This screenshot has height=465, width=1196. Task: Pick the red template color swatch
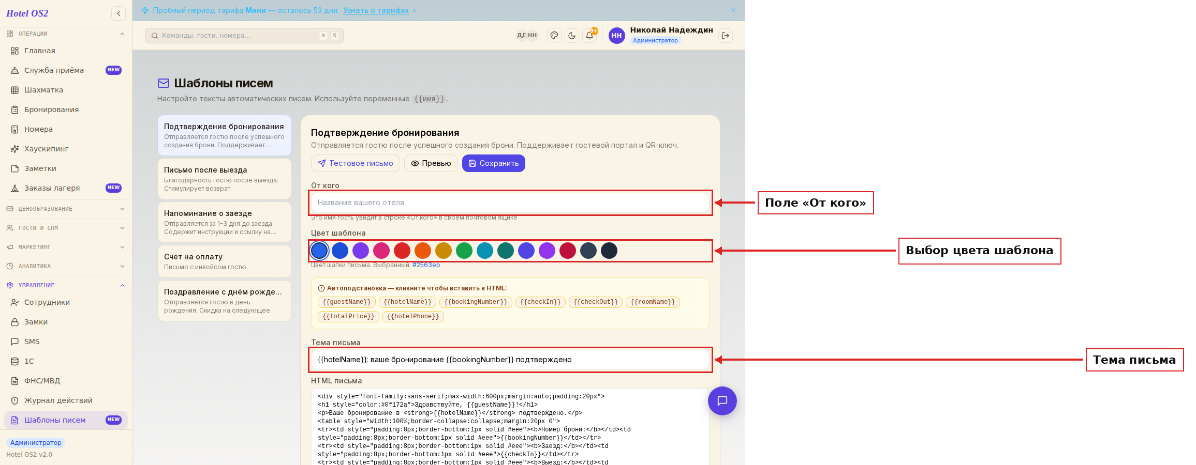(x=402, y=251)
